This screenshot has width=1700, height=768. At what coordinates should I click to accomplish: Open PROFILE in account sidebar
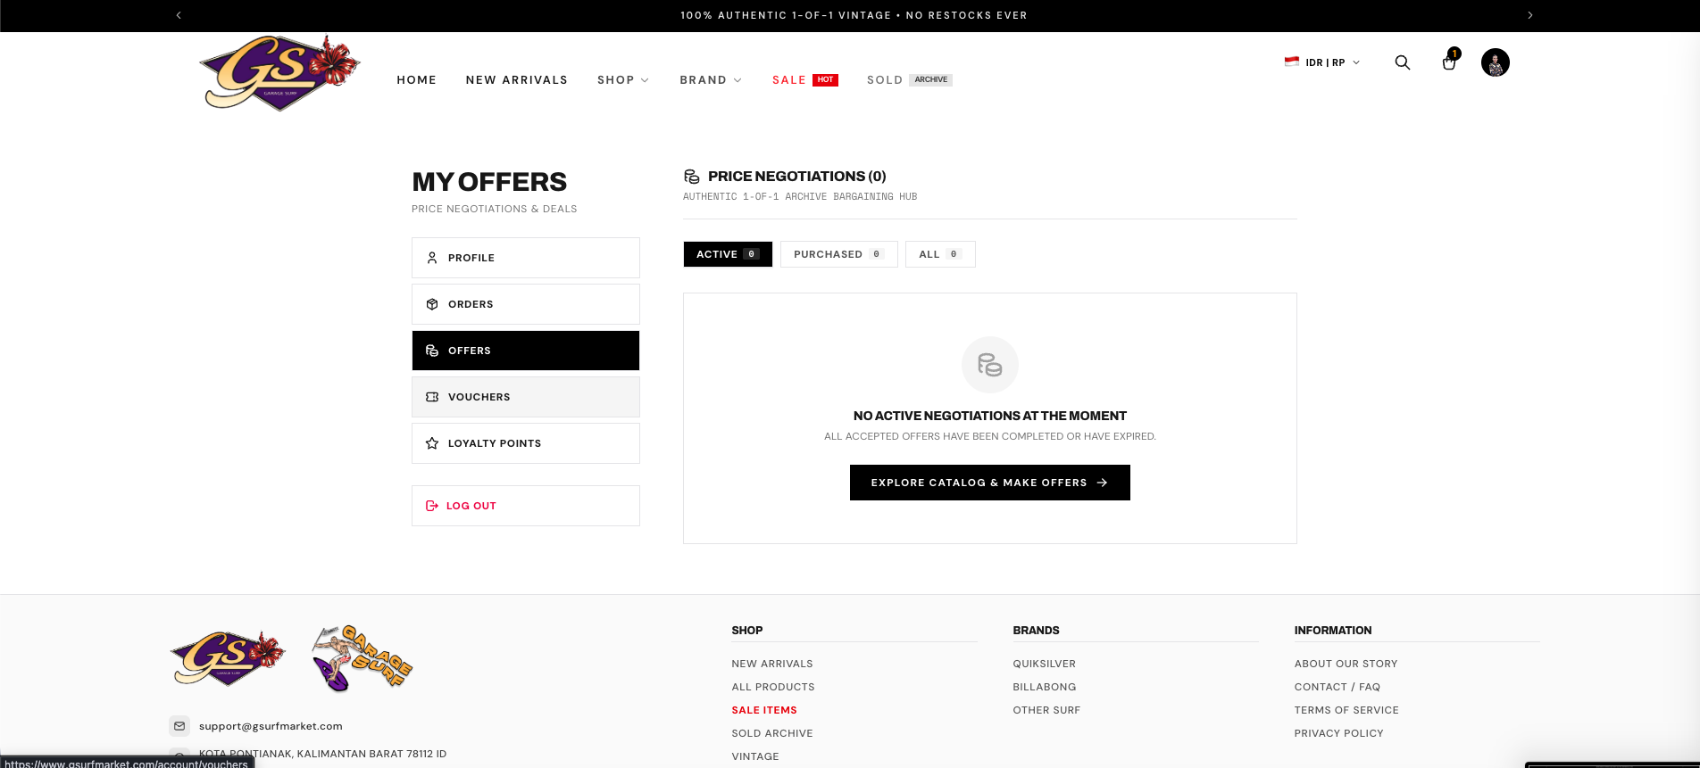click(x=526, y=258)
